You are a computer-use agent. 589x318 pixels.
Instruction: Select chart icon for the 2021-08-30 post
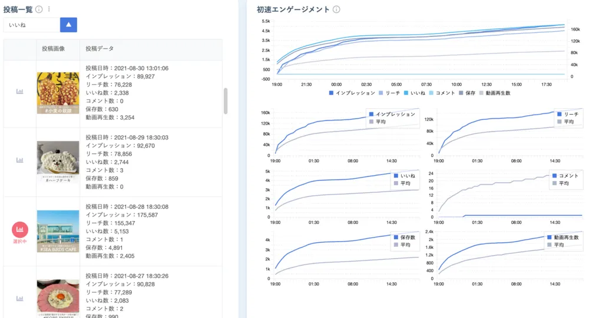pyautogui.click(x=19, y=92)
